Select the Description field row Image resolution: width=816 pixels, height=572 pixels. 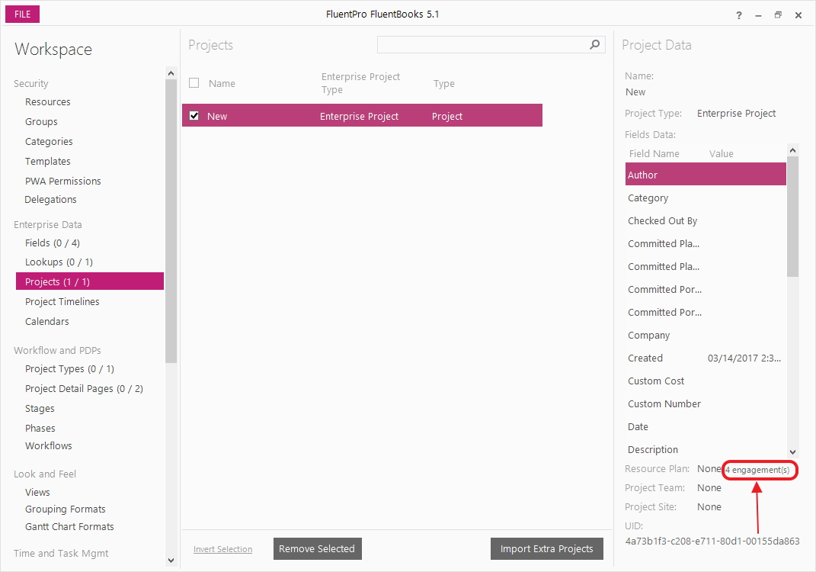pyautogui.click(x=706, y=449)
